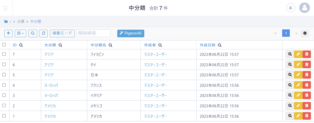314x123 pixels.
Task: Select the checkbox for フランス row
Action: pyautogui.click(x=4, y=85)
